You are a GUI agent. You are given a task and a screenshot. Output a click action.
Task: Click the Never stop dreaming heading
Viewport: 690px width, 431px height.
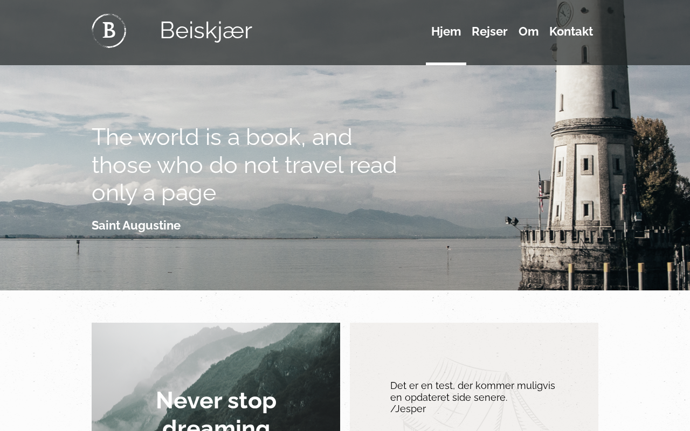(x=216, y=409)
